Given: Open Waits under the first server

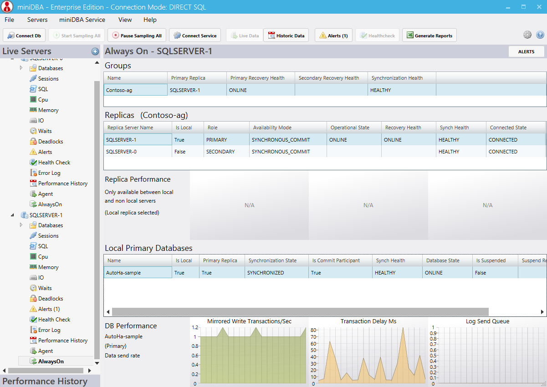Looking at the screenshot, I should coord(41,131).
